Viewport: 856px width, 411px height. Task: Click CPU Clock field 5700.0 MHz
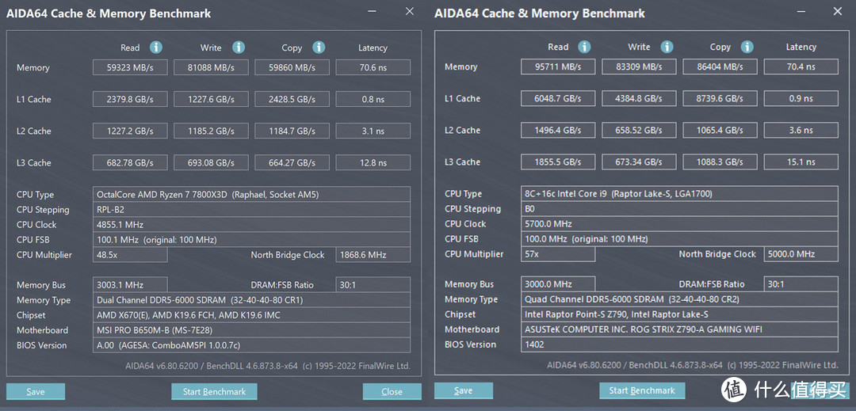pos(680,224)
